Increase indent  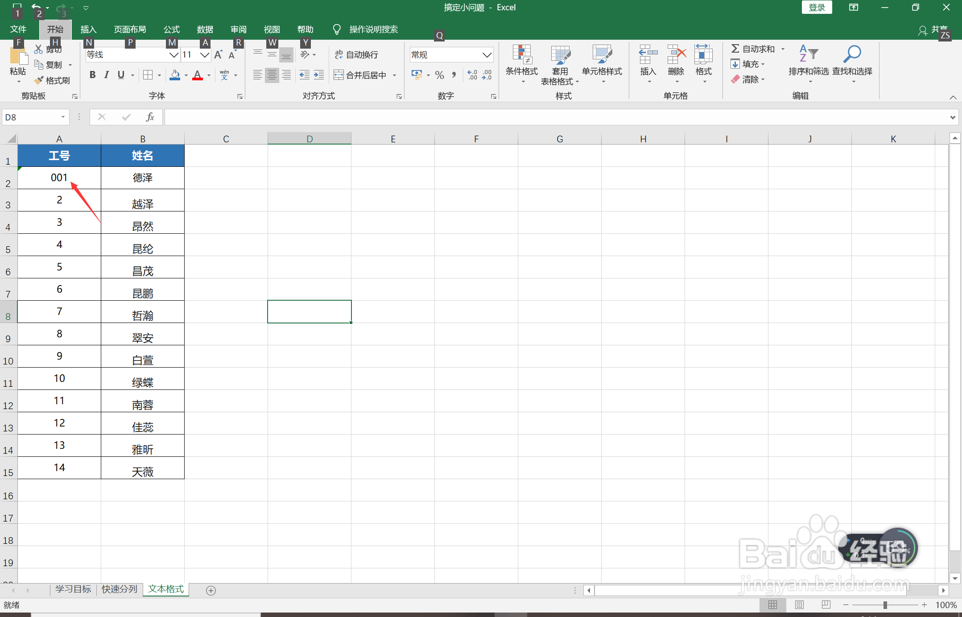point(319,75)
